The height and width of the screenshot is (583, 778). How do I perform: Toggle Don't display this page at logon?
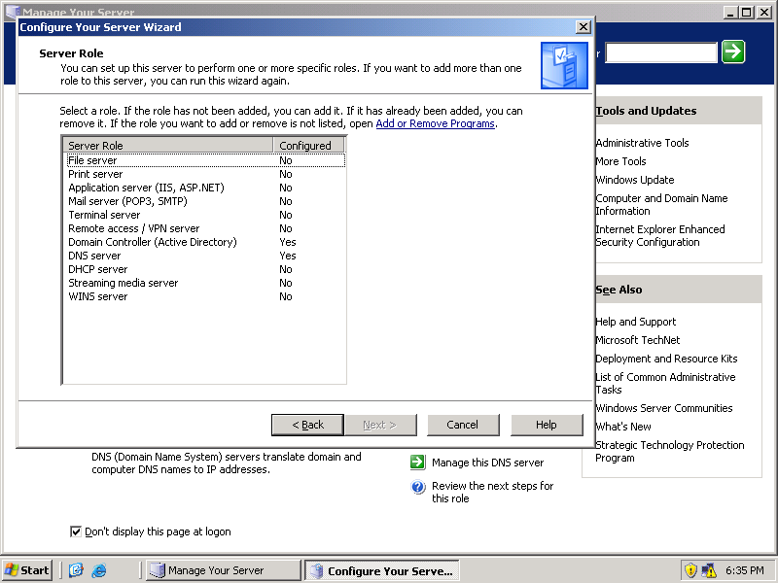[x=76, y=532]
